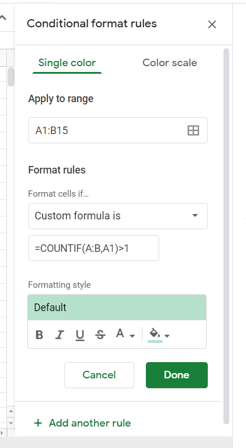The width and height of the screenshot is (246, 448).
Task: Click the COUNTIF custom formula field
Action: coord(94,248)
